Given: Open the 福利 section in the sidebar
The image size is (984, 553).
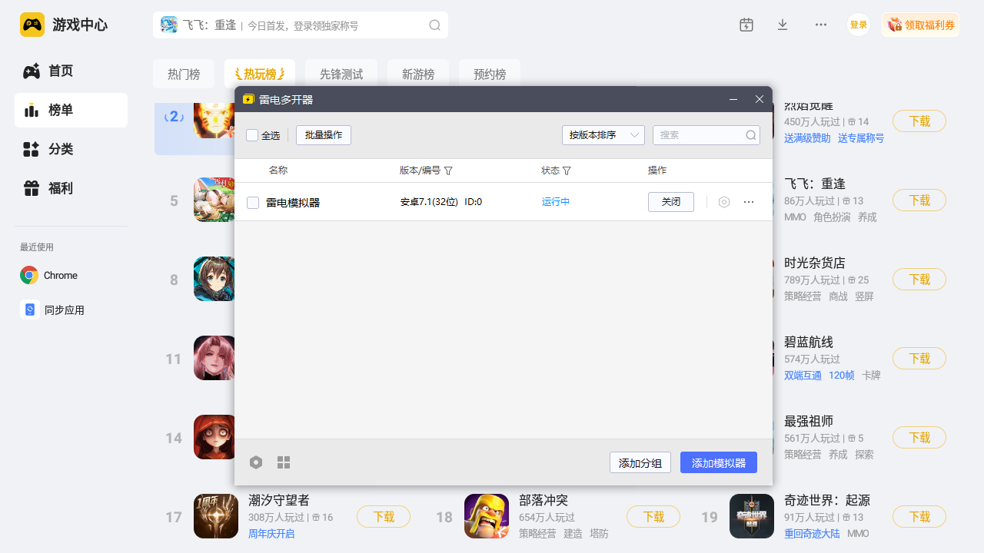Looking at the screenshot, I should click(x=60, y=188).
